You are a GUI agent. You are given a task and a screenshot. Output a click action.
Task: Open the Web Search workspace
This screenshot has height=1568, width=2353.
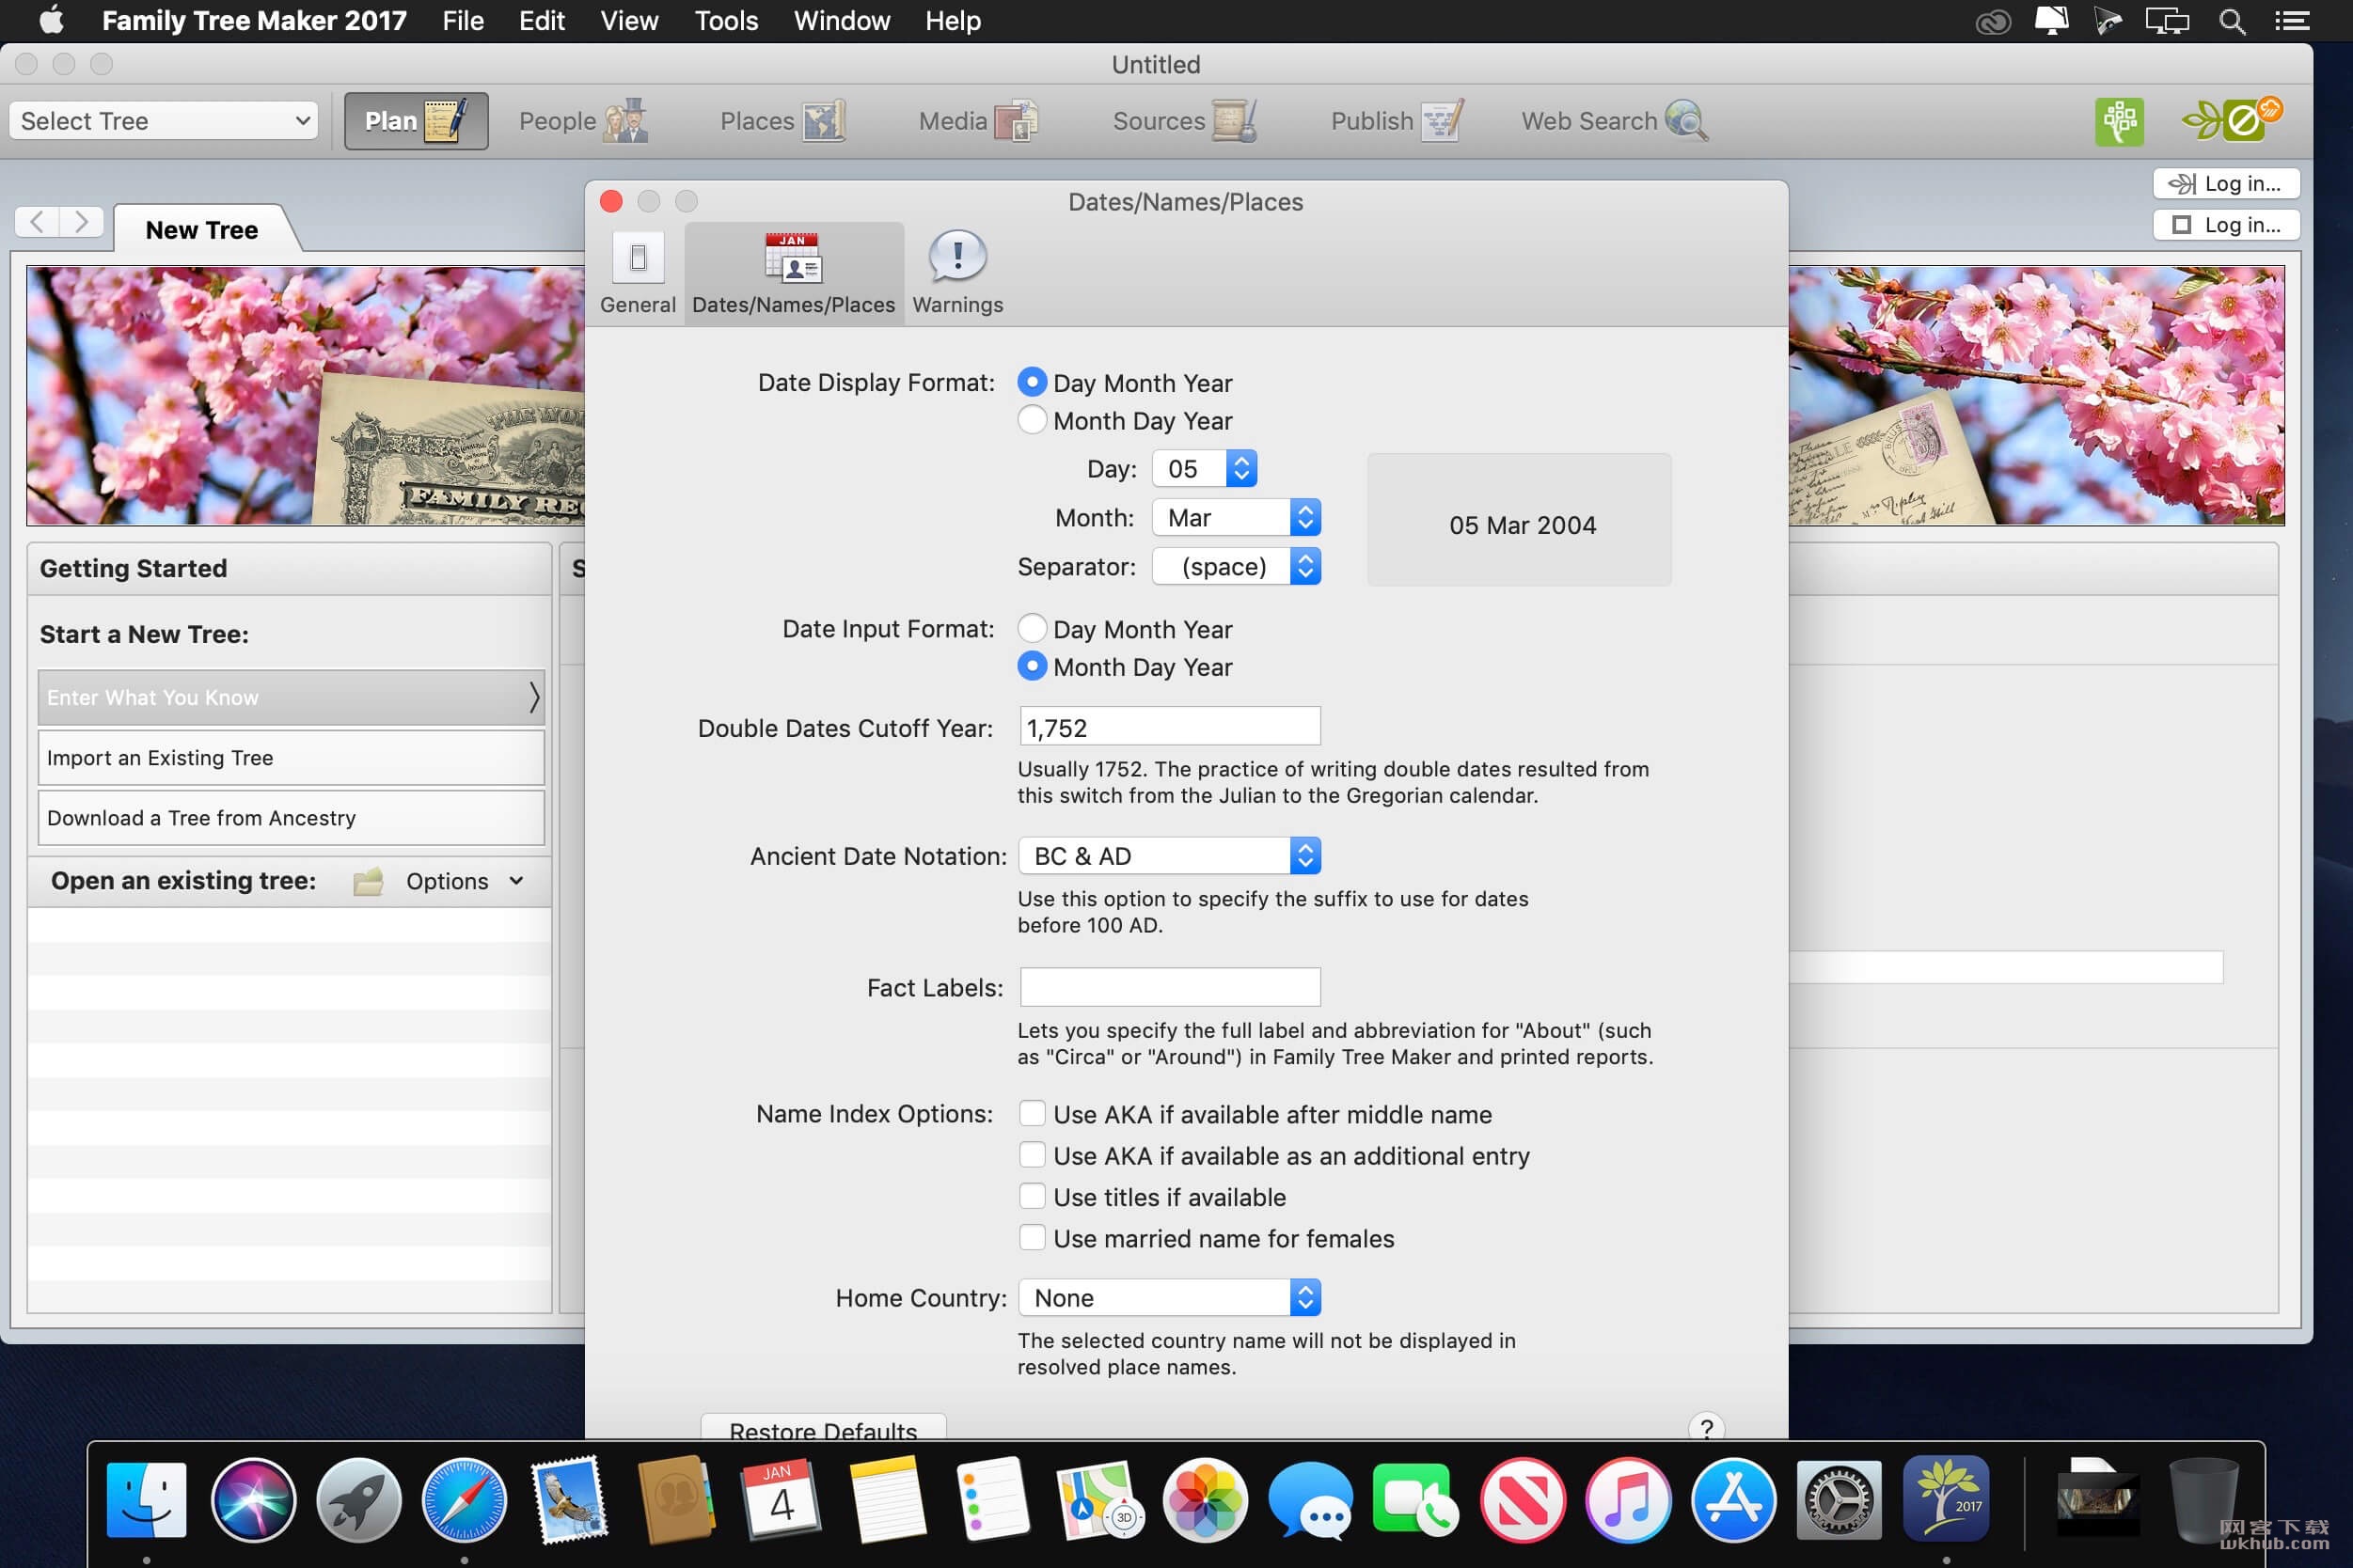click(x=1614, y=121)
